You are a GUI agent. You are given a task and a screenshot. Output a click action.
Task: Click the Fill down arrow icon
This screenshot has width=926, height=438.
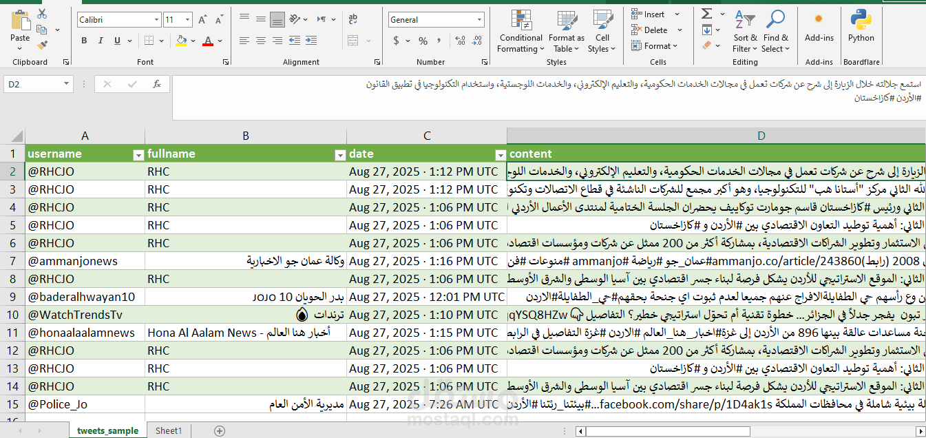pos(706,30)
